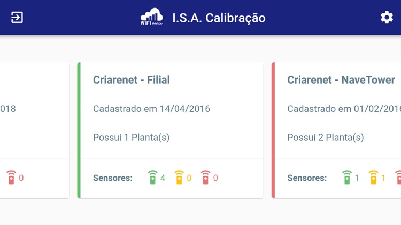Screen dimensions: 401x225
Task: Click yellow sensor icon on Criarenet - NaveTower
Action: tap(373, 178)
